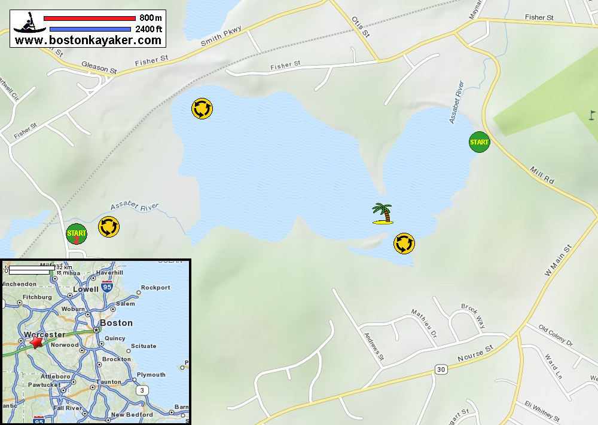This screenshot has width=598, height=425.
Task: Click the I-95 shield near Lowell
Action: pos(107,287)
